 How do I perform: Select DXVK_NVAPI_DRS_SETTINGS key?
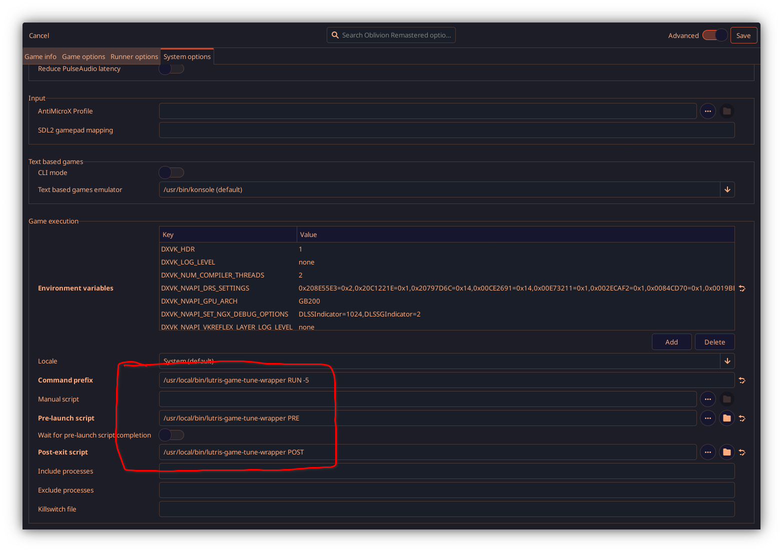pos(205,288)
